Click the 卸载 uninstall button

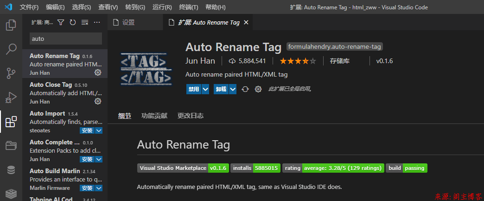pos(221,89)
